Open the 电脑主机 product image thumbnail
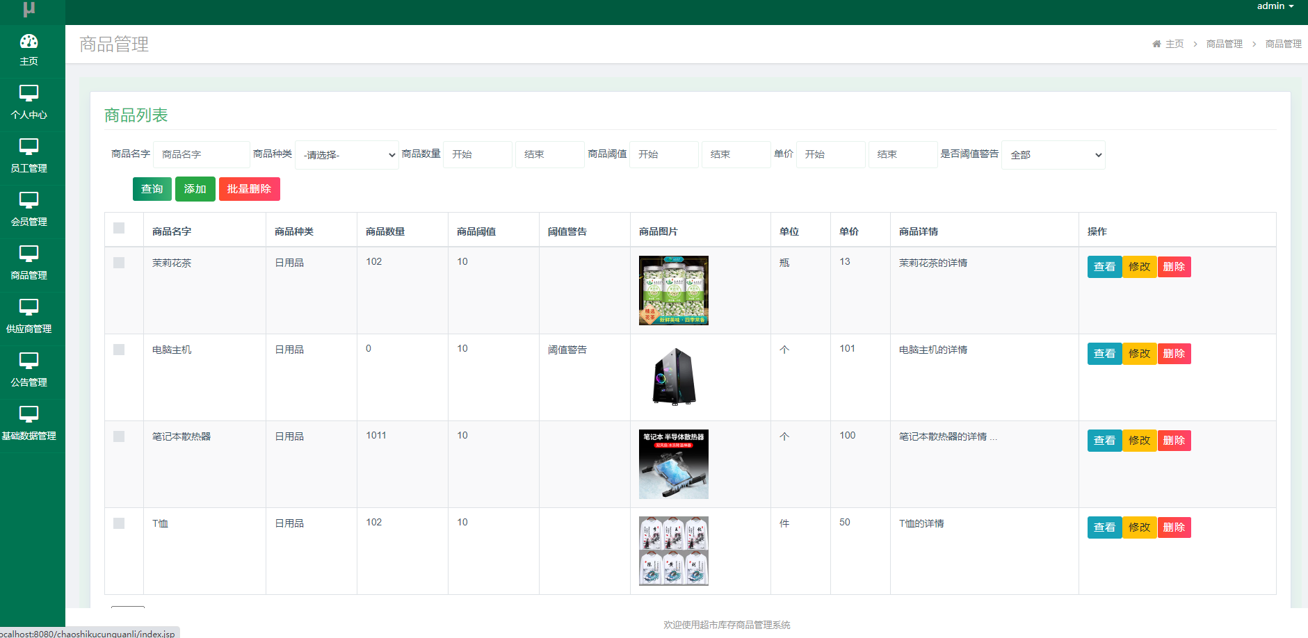 [x=672, y=377]
